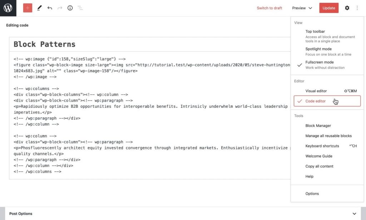Select the Tools (pencil) icon in the toolbar
This screenshot has height=220, width=366.
click(39, 7)
